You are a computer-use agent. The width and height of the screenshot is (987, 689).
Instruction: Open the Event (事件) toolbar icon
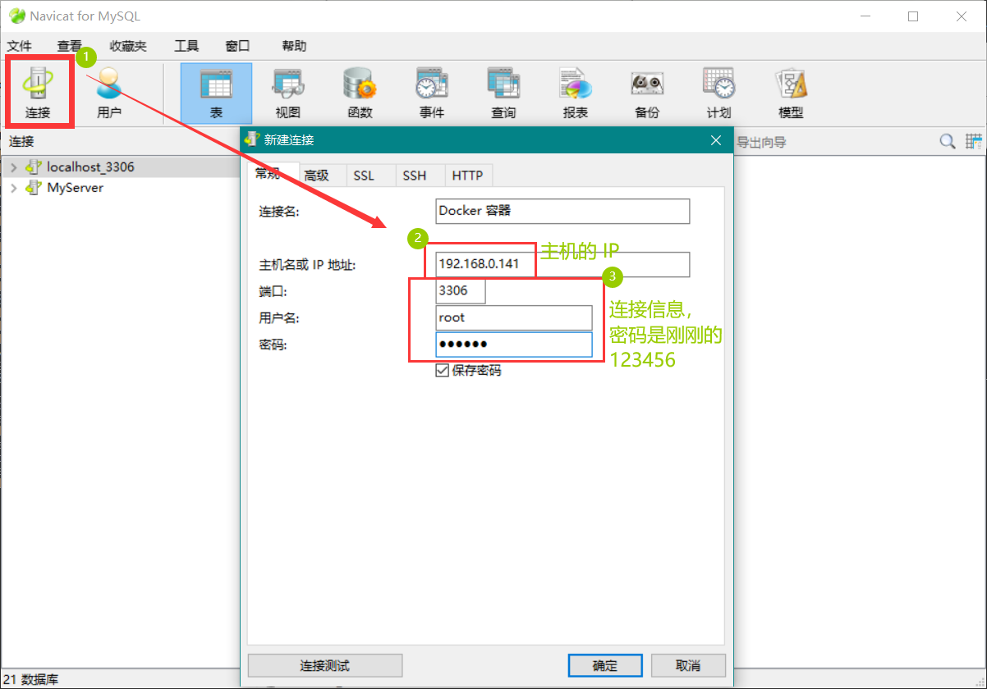point(431,92)
